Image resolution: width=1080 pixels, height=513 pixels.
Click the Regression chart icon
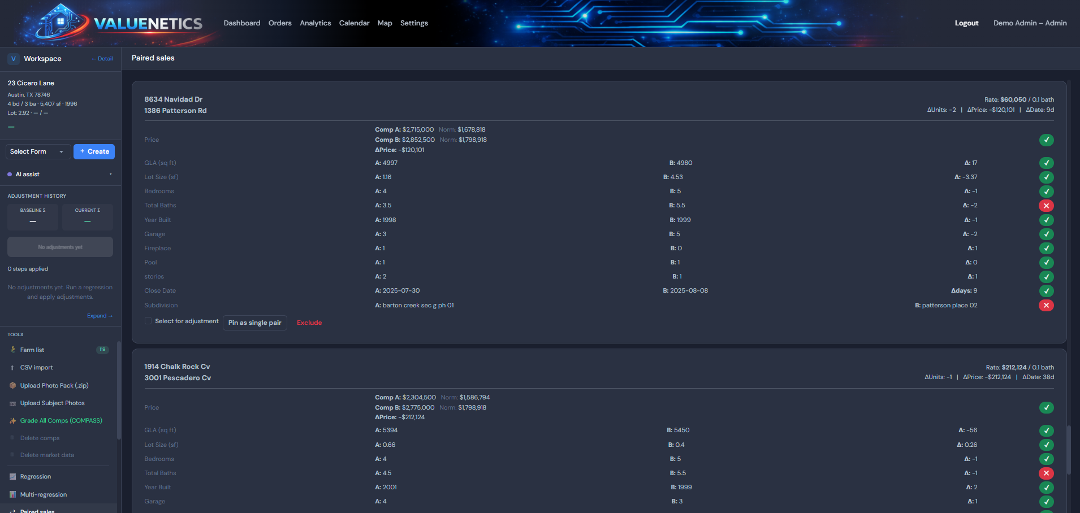tap(12, 477)
